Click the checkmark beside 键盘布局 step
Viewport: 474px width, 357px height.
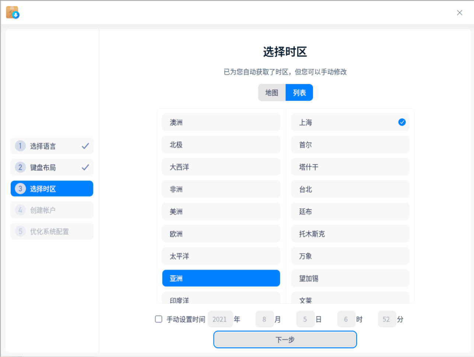tap(85, 167)
